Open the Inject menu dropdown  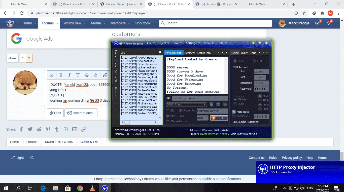click(164, 43)
